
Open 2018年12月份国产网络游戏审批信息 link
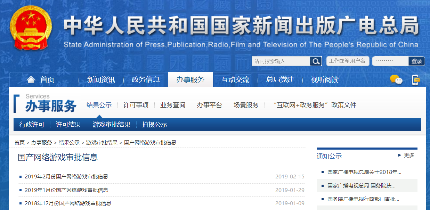pyautogui.click(x=68, y=203)
